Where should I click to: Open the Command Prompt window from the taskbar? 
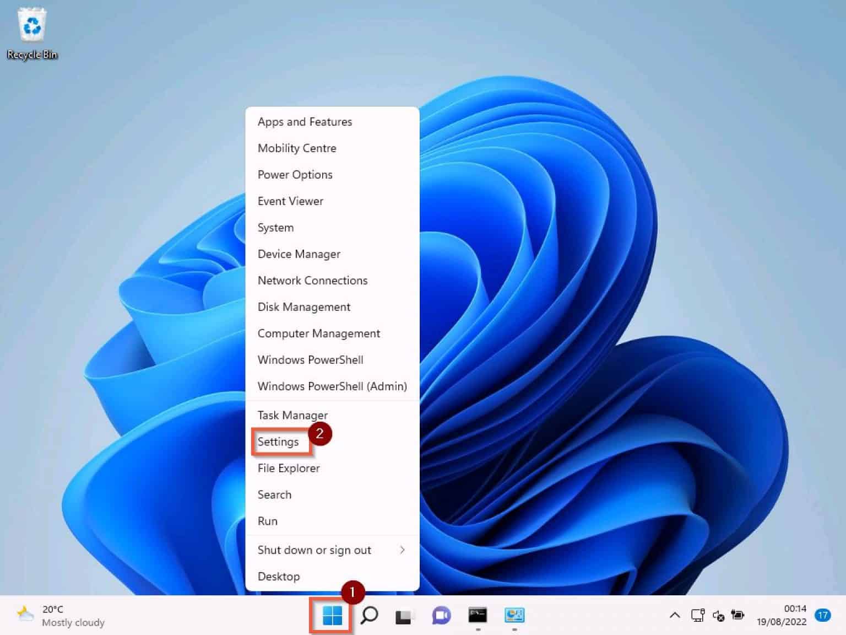coord(478,616)
